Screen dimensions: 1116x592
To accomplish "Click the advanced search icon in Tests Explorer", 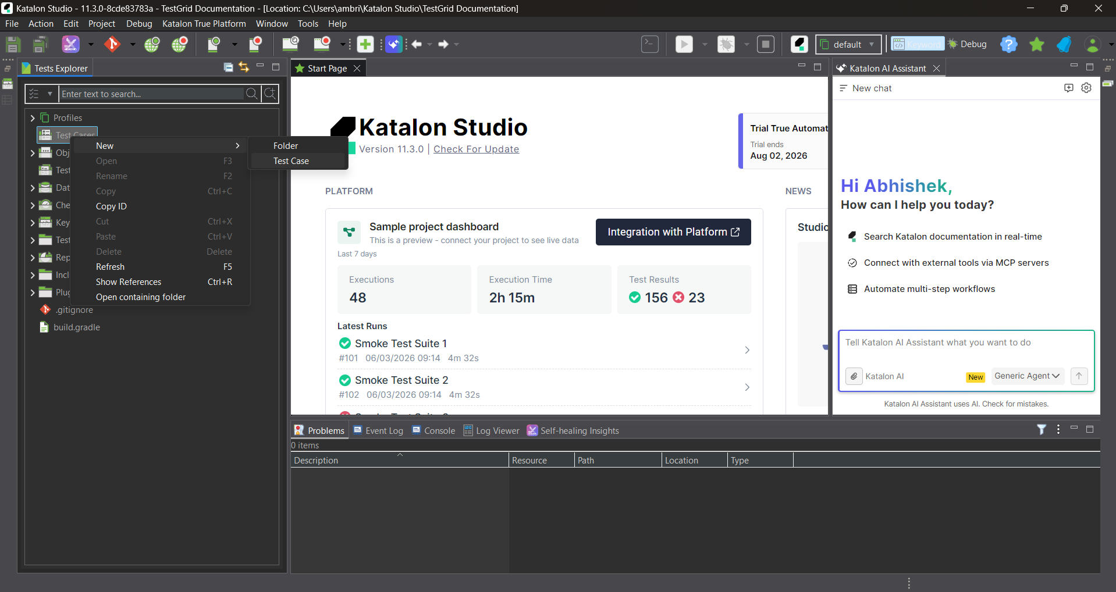I will click(x=270, y=94).
